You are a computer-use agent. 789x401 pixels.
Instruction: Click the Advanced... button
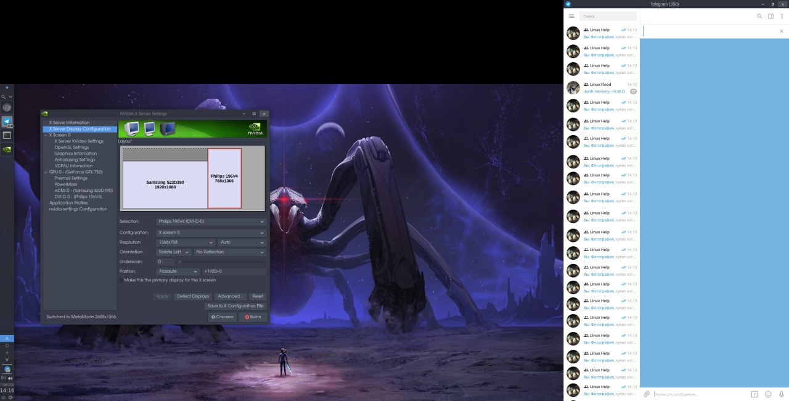click(231, 296)
